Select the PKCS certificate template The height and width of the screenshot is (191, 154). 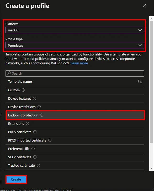coord(75,132)
